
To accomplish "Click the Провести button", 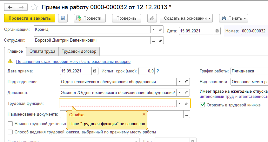I will click(x=90, y=18).
